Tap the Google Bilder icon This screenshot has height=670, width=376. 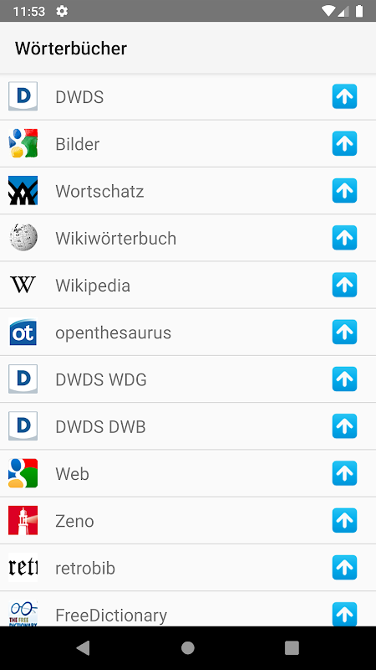23,144
